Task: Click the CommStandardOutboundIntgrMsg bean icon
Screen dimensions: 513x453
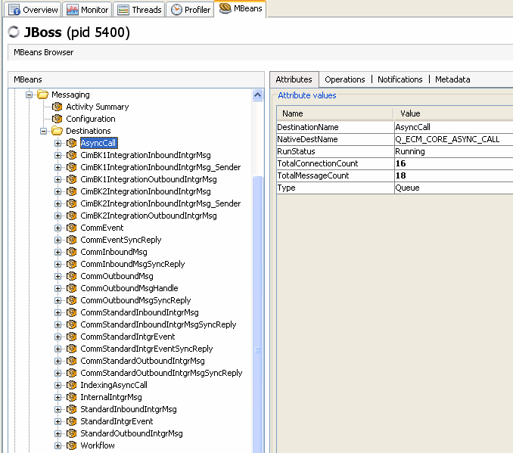Action: point(72,361)
